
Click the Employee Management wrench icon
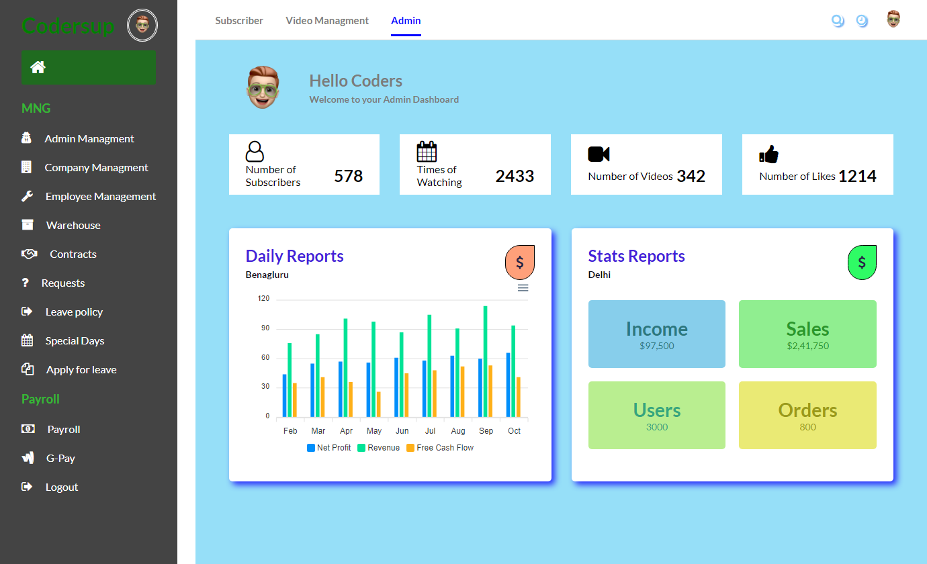[27, 196]
